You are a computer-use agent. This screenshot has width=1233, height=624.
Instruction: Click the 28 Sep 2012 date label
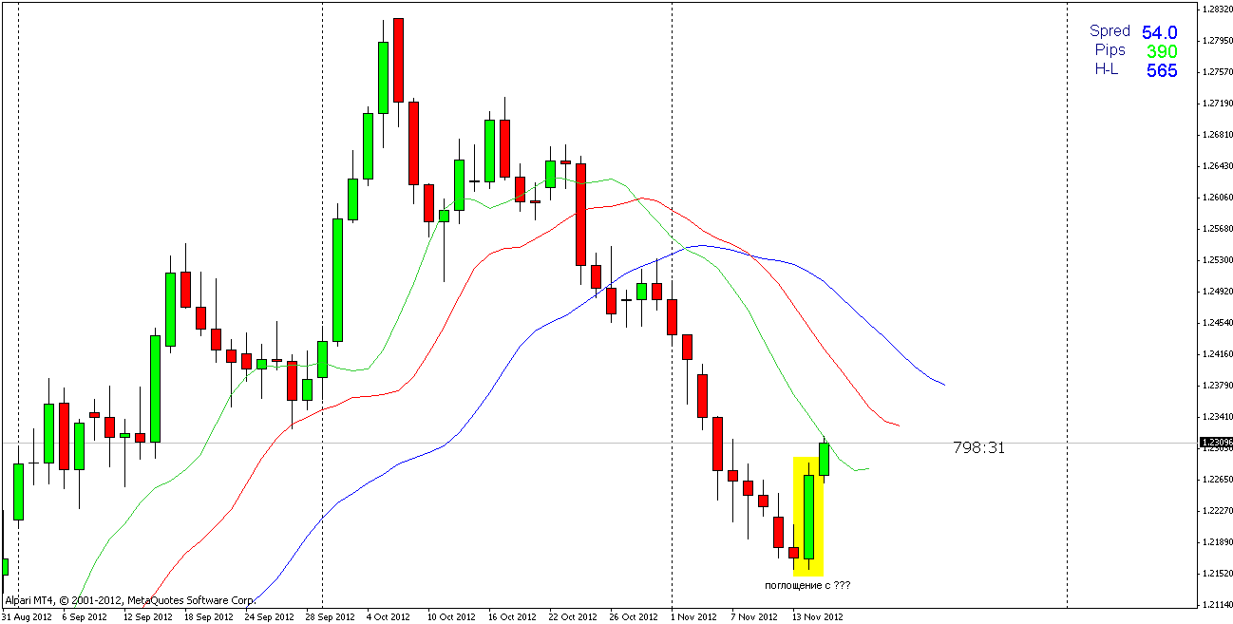click(x=330, y=616)
